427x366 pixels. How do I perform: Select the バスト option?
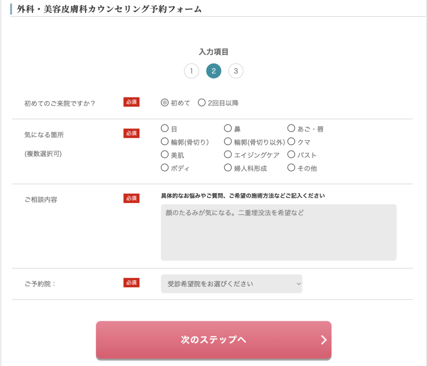(x=291, y=155)
